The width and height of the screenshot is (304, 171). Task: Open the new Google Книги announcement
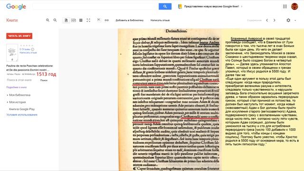point(211,6)
